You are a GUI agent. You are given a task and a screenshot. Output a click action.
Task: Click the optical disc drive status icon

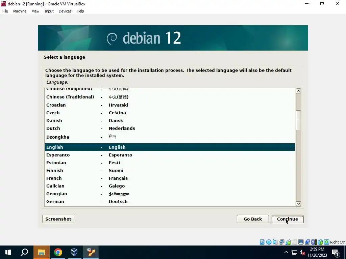(x=269, y=242)
